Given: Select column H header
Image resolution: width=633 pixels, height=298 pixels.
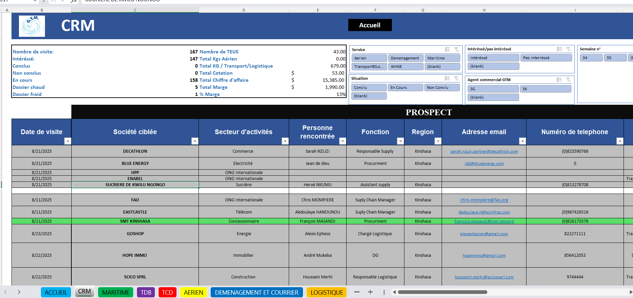Looking at the screenshot, I should (x=484, y=10).
